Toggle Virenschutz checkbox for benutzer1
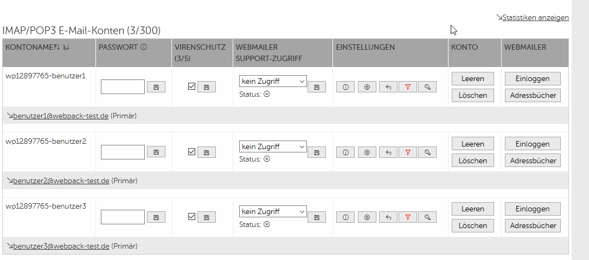 point(191,86)
